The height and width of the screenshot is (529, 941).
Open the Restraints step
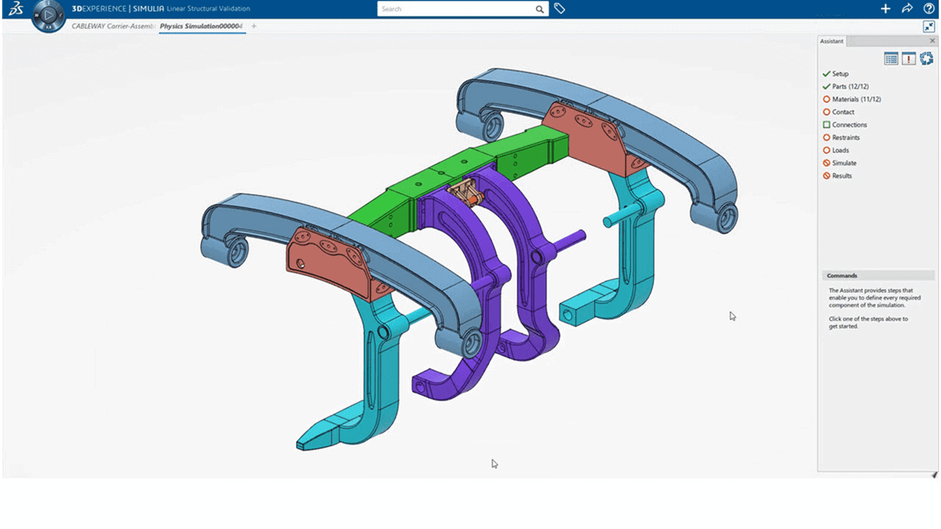[845, 137]
